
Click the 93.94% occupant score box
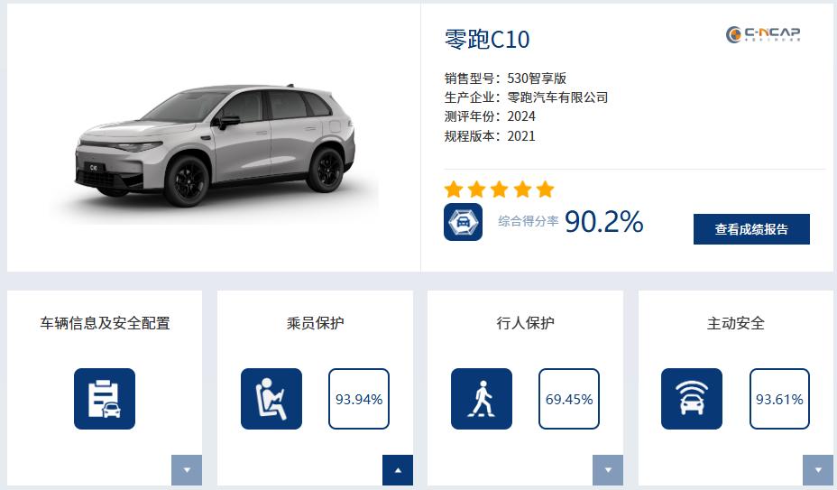pos(359,399)
